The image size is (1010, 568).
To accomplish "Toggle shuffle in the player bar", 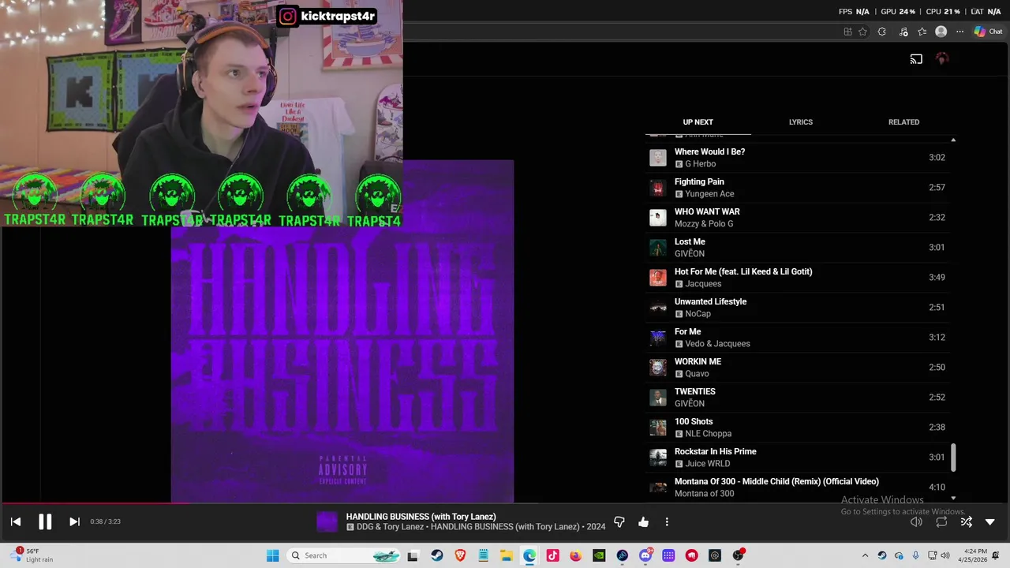I will [966, 521].
